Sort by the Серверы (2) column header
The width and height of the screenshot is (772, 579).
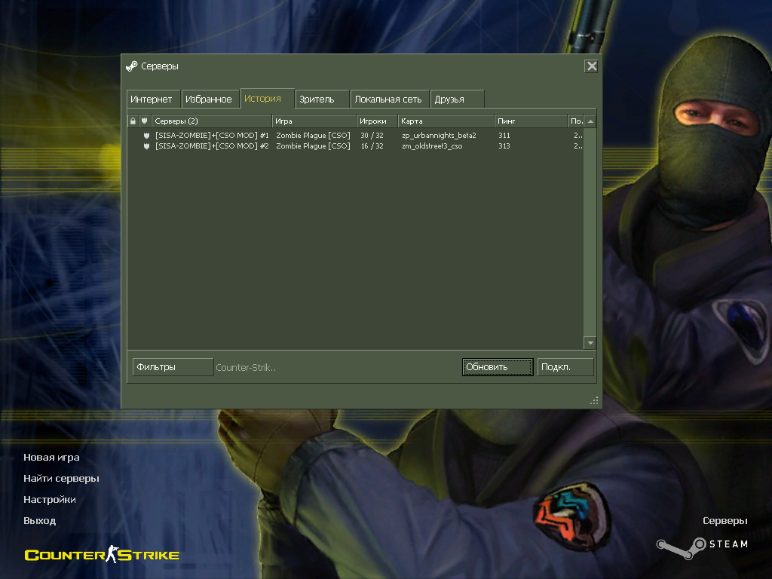(x=211, y=121)
